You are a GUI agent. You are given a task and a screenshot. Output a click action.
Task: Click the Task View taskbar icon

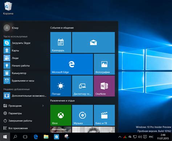coord(25,137)
